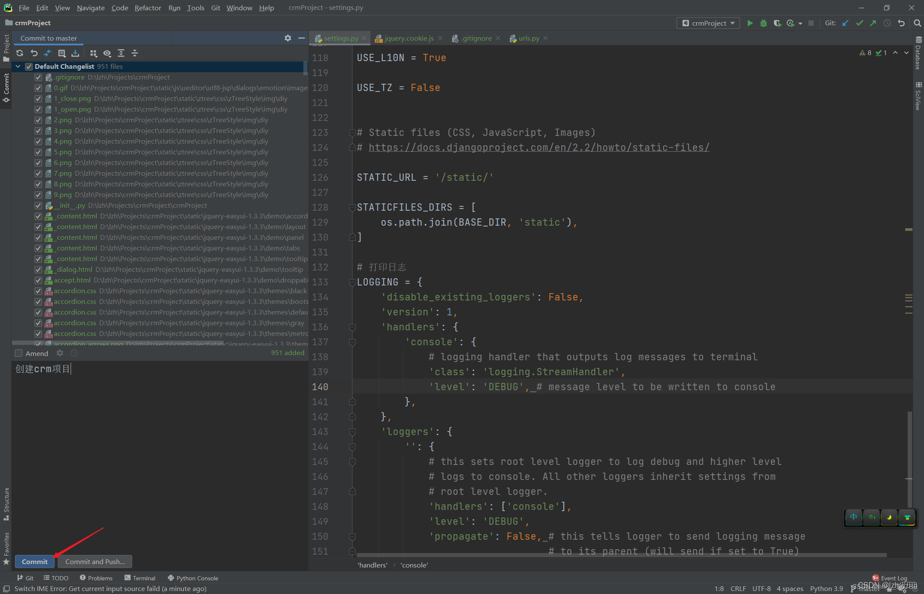
Task: Click the Commit and Push button
Action: pos(95,561)
